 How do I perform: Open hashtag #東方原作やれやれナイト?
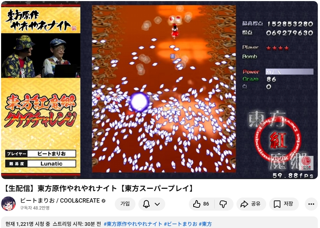click(x=133, y=224)
